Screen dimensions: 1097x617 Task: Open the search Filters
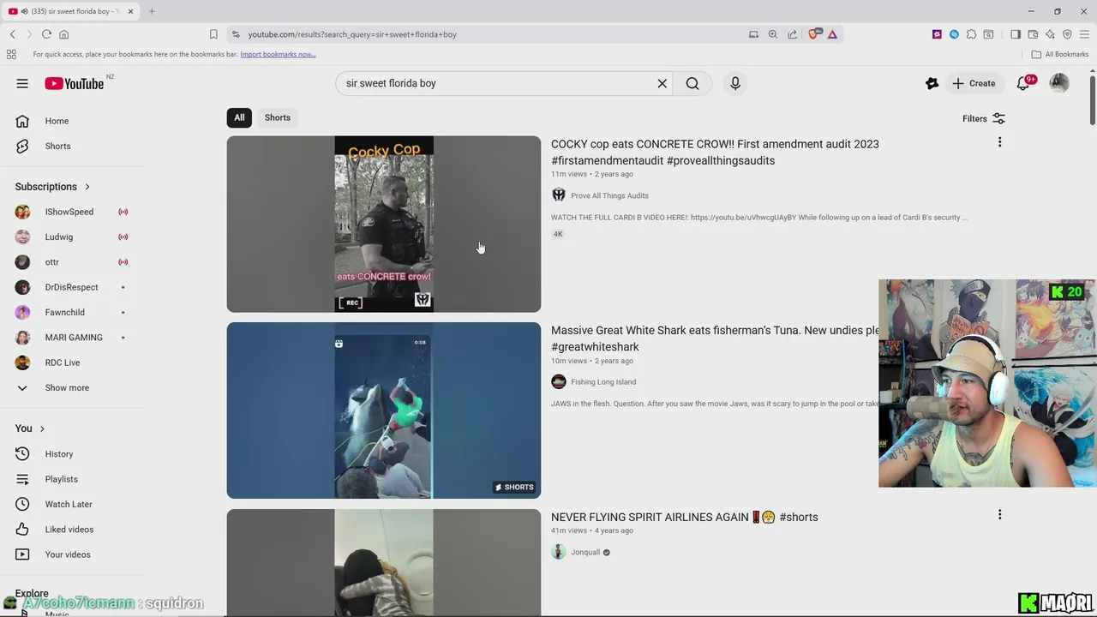click(983, 118)
